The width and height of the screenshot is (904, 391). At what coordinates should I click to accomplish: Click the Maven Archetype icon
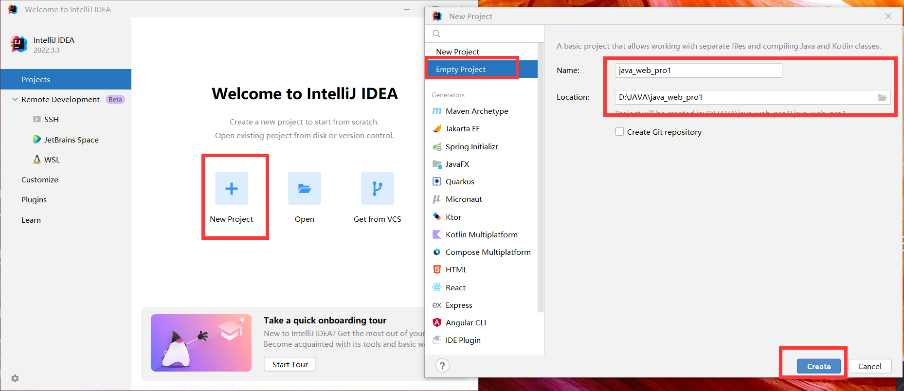tap(437, 111)
